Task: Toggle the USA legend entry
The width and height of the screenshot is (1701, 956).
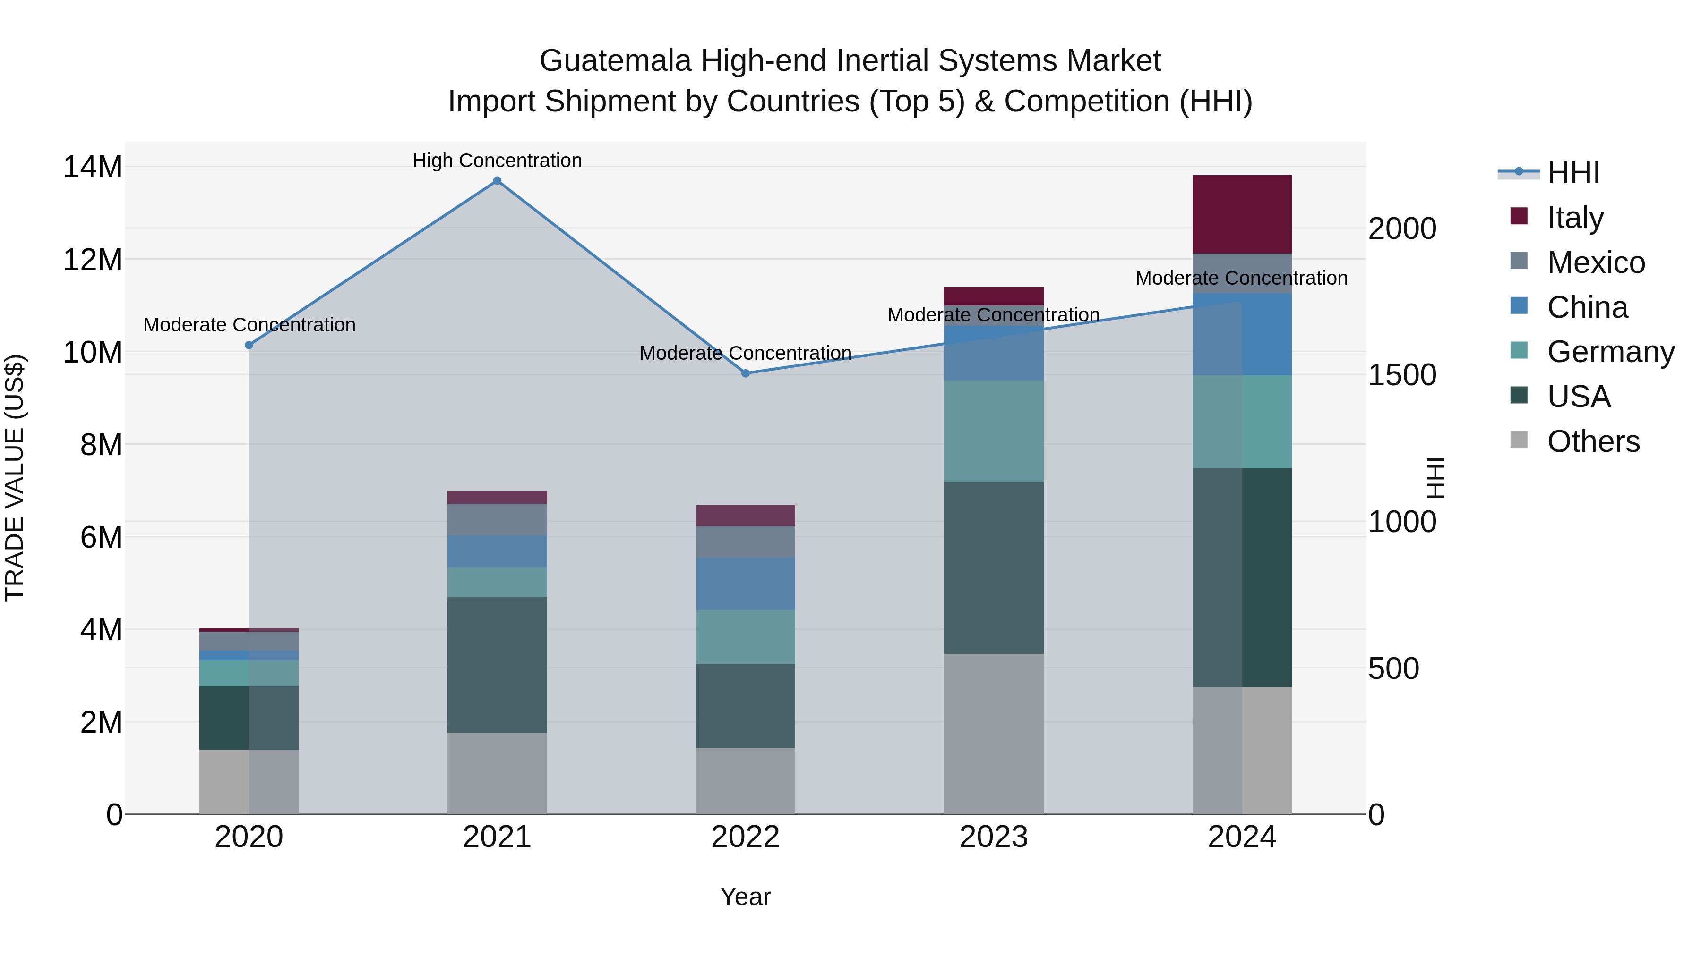Action: [x=1560, y=396]
